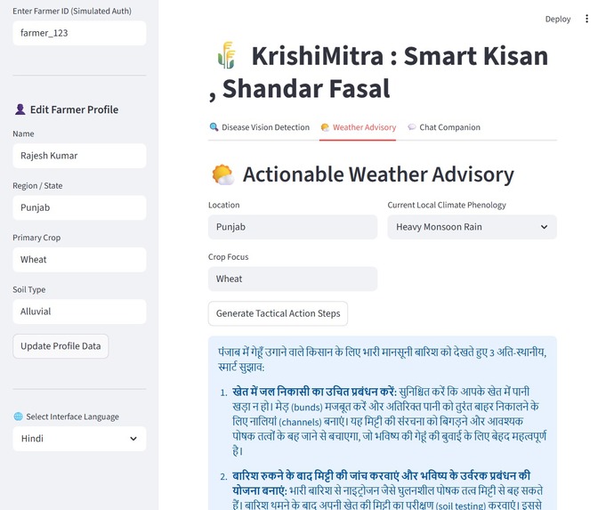Click the sun-cloud icon on Weather Advisory tab
606x510 pixels.
325,127
